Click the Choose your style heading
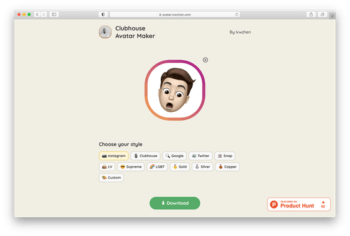This screenshot has width=350, height=236. [x=120, y=144]
